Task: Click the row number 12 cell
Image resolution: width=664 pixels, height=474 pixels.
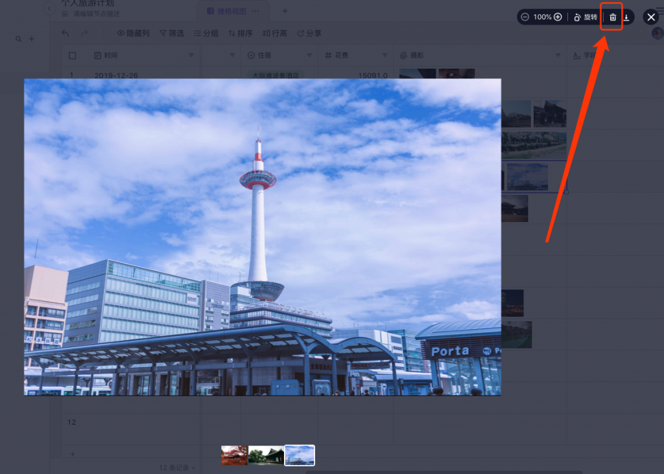Action: 71,422
